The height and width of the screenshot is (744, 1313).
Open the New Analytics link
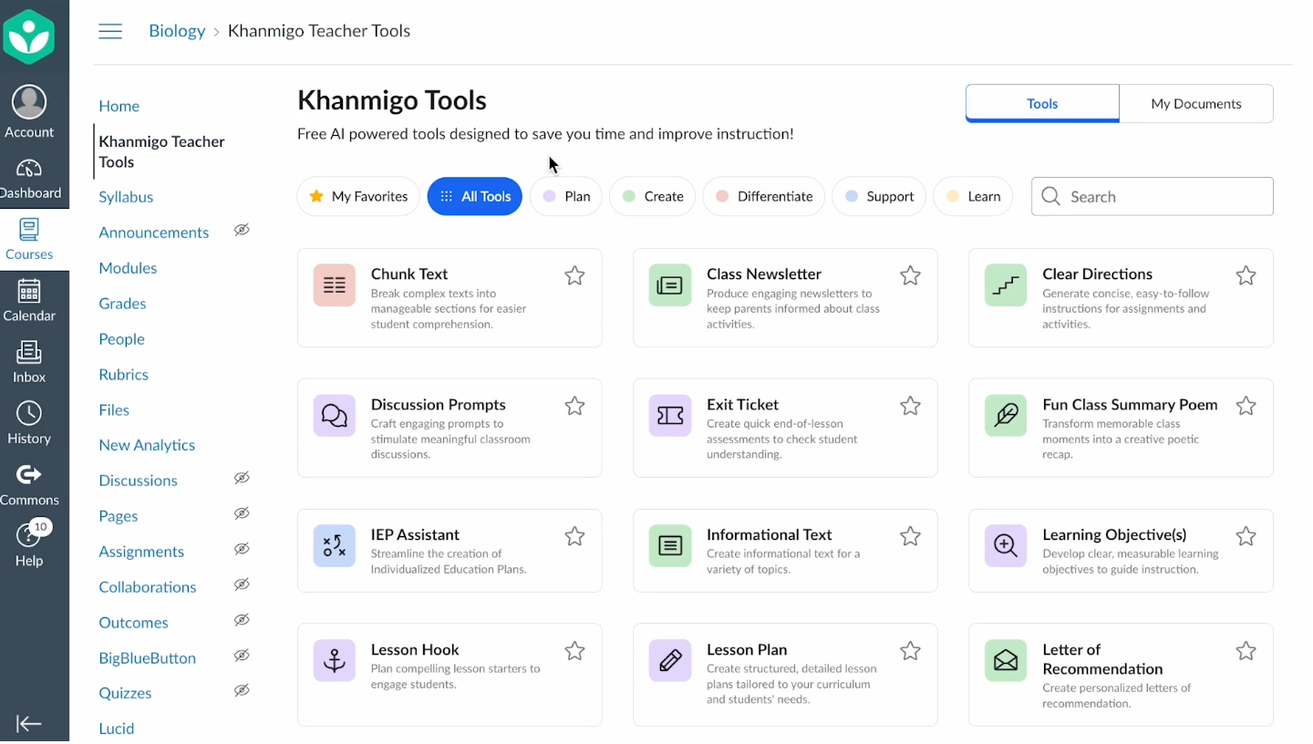pos(147,445)
